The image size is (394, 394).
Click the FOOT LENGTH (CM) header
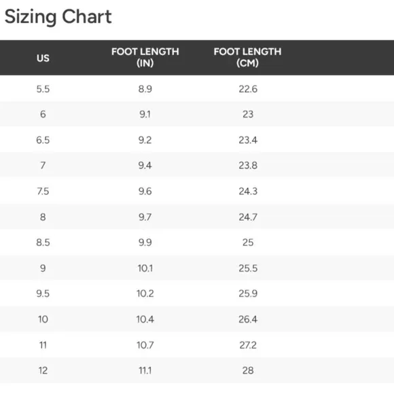point(247,57)
